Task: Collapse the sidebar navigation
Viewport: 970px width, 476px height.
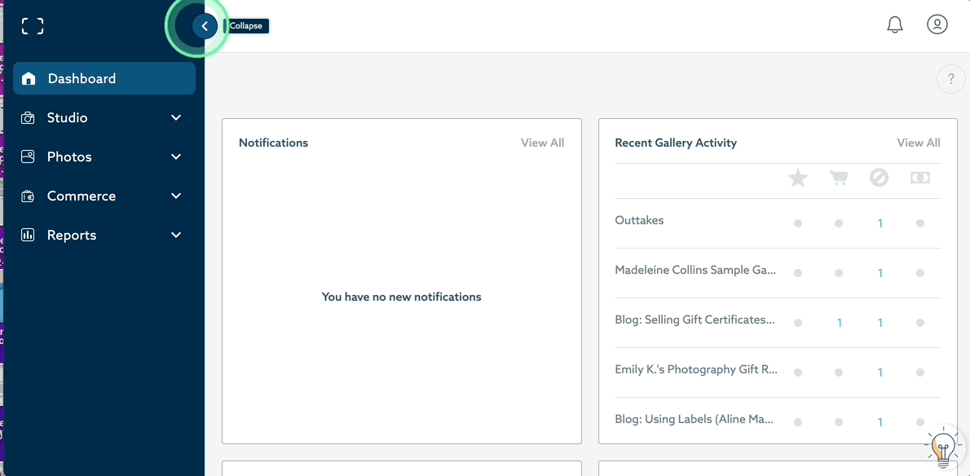Action: [x=205, y=25]
